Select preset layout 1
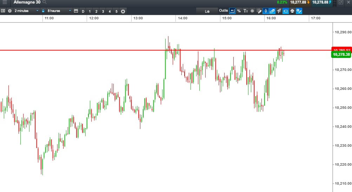 [x=90, y=11]
